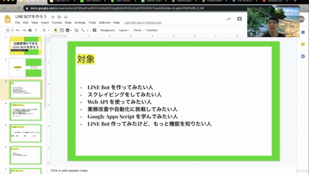Click the move-to-folder icon beside title

59,17
